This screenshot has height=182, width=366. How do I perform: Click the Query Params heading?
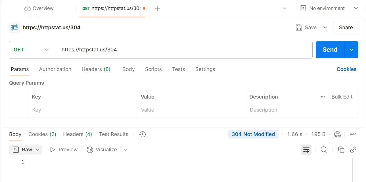coord(27,83)
